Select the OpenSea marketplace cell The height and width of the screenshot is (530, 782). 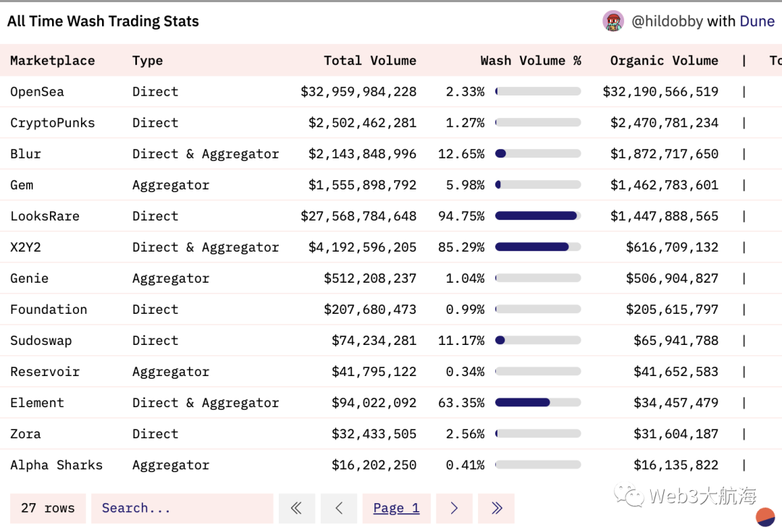tap(37, 92)
